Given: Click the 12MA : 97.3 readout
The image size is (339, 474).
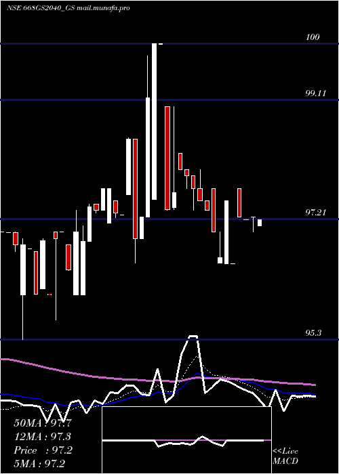Looking at the screenshot, I should tap(43, 437).
